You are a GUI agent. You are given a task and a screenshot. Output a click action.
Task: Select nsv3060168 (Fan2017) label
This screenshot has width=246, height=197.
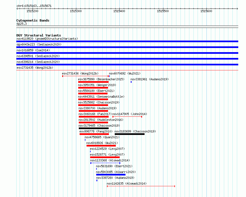click(x=95, y=114)
